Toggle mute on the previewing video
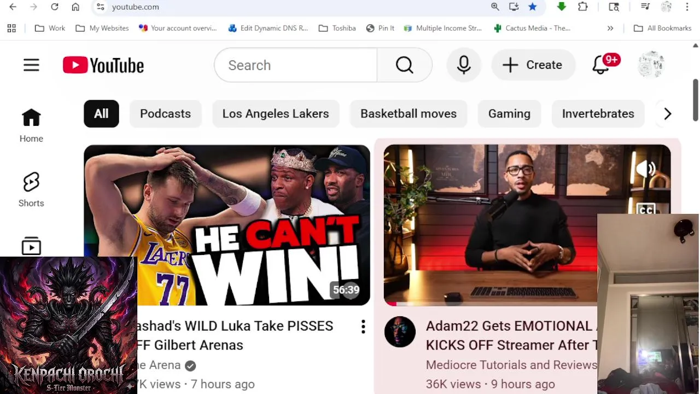 click(646, 169)
